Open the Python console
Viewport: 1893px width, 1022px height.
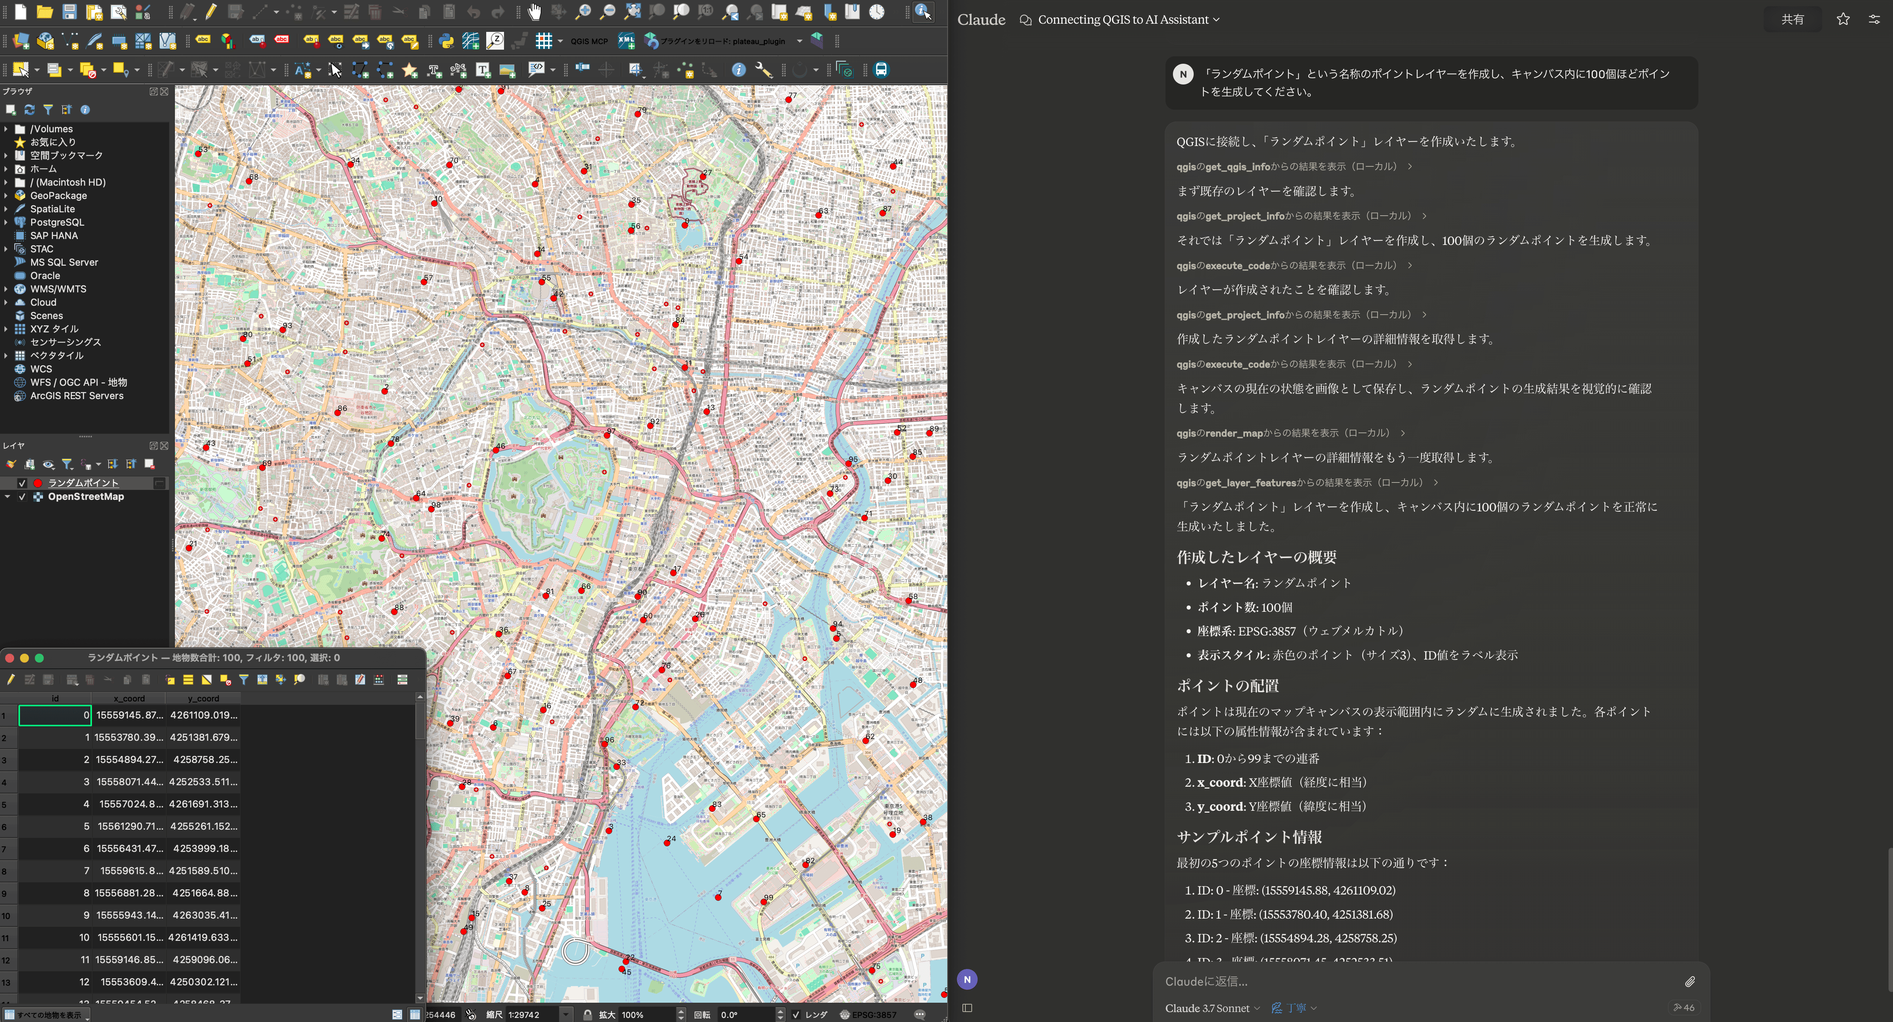445,41
